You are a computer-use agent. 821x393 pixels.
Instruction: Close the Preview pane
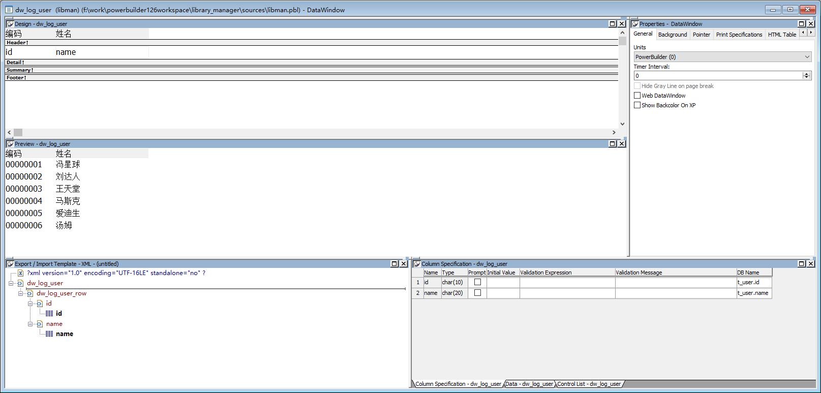(x=621, y=144)
